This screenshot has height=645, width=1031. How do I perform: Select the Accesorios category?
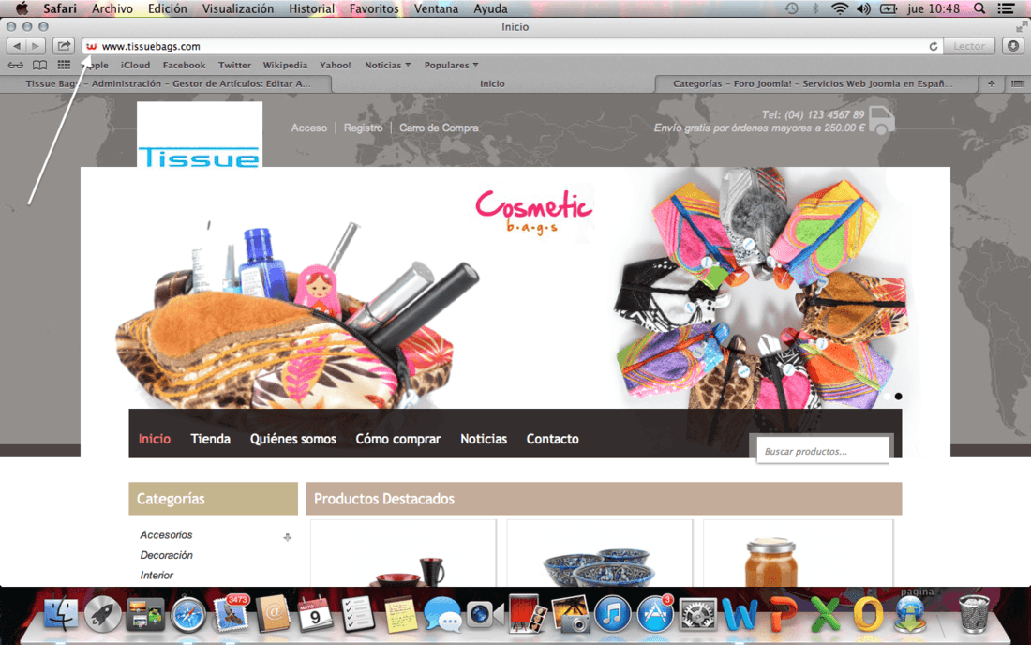tap(166, 535)
